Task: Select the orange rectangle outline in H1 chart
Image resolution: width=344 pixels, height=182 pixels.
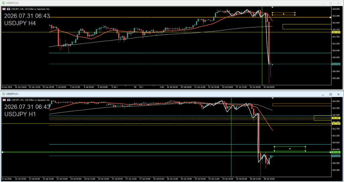Action: [302, 105]
